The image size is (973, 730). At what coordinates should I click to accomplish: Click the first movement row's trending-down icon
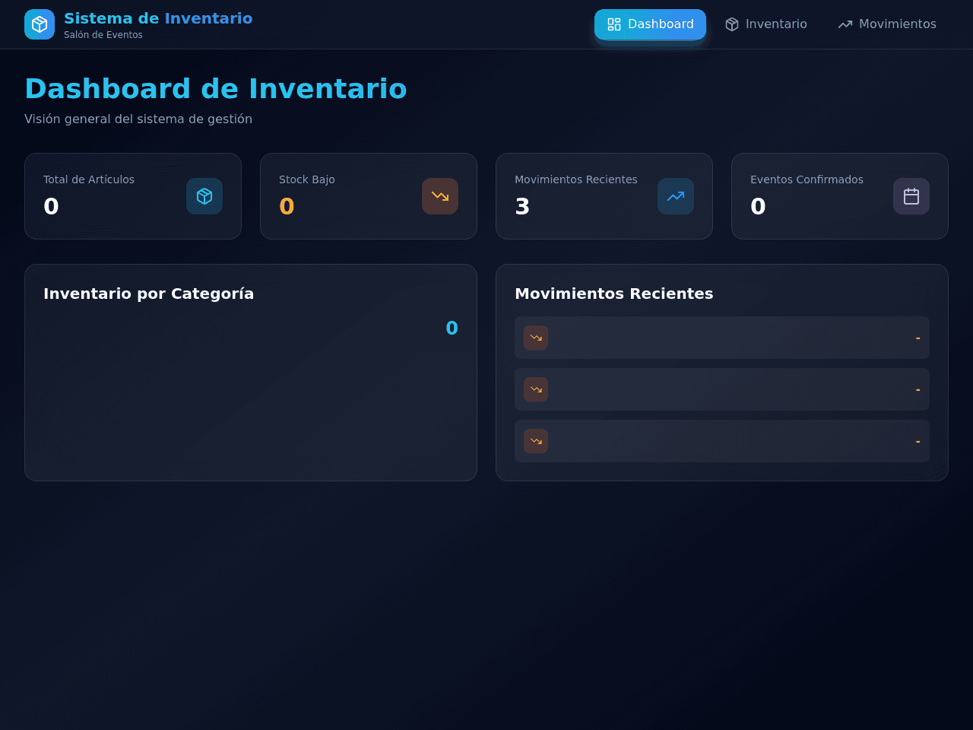(536, 338)
